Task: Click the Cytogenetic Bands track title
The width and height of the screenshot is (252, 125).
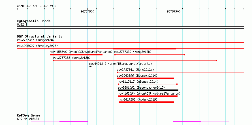Action: click(x=34, y=21)
